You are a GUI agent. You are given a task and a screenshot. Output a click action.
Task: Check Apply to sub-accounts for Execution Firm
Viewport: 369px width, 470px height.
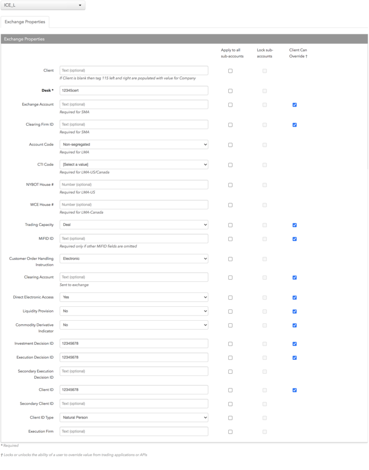[230, 432]
